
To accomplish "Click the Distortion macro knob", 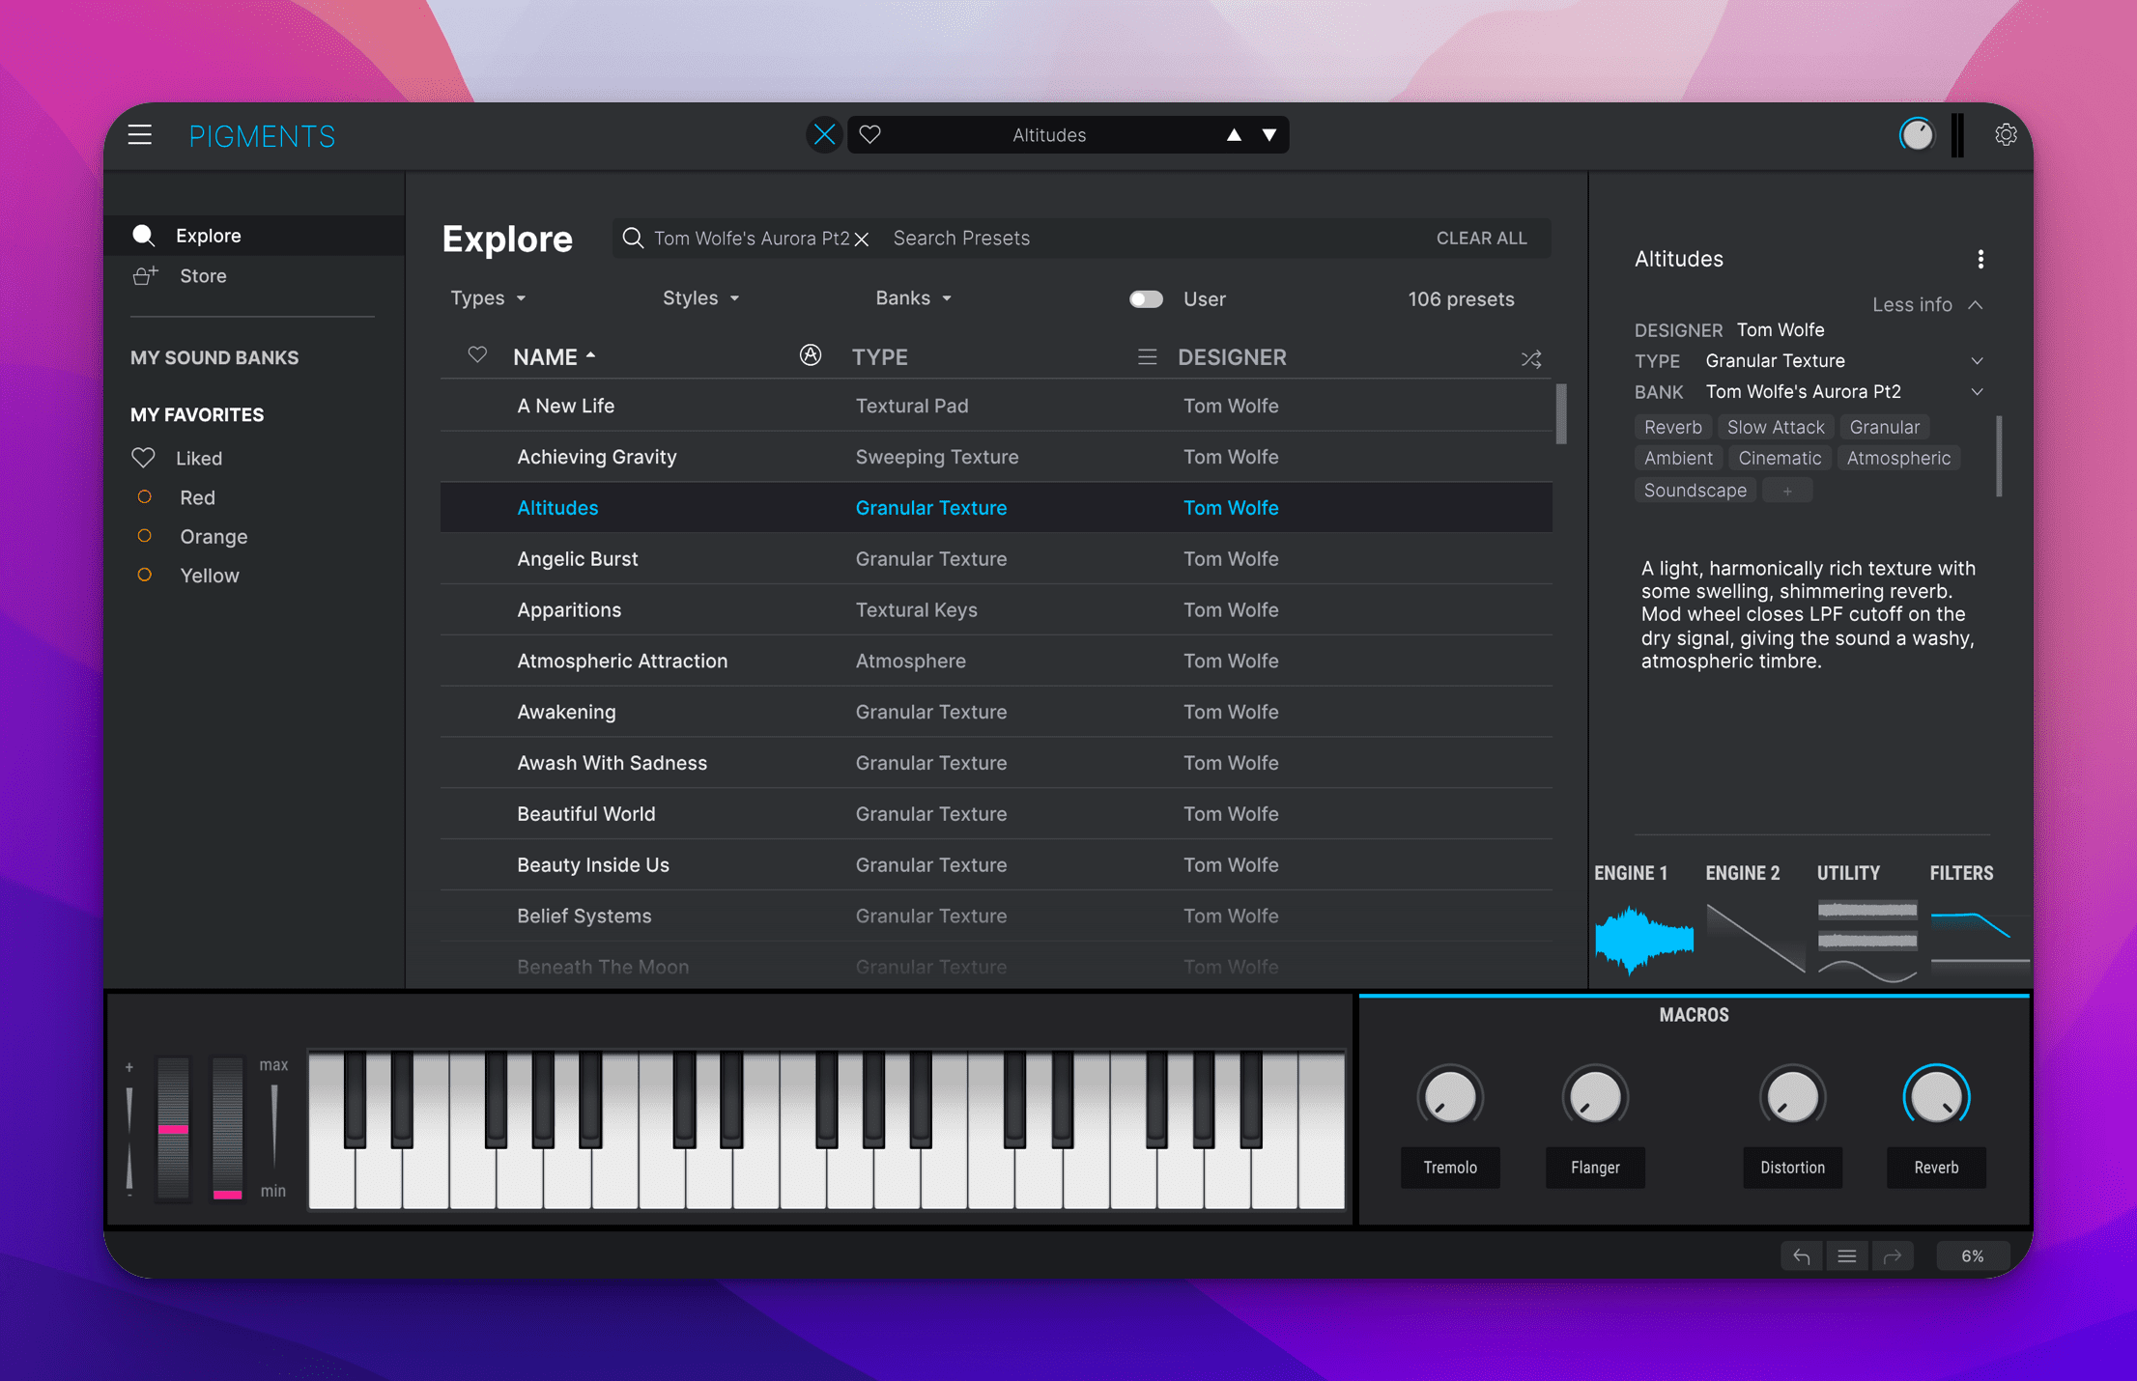I will 1792,1096.
